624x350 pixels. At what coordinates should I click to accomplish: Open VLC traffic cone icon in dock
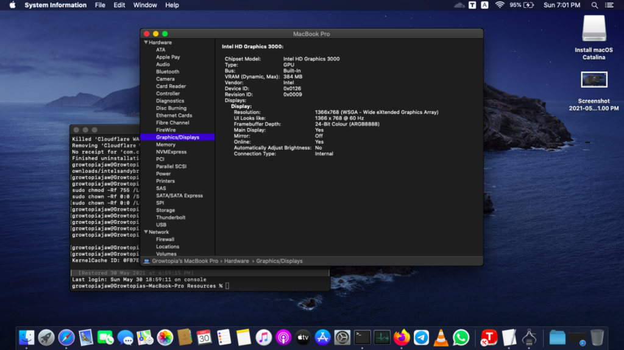point(441,338)
